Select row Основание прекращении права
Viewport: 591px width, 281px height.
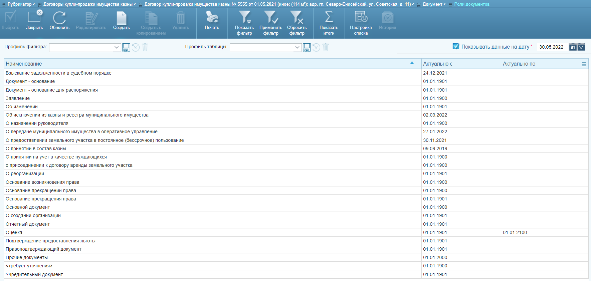coord(296,190)
